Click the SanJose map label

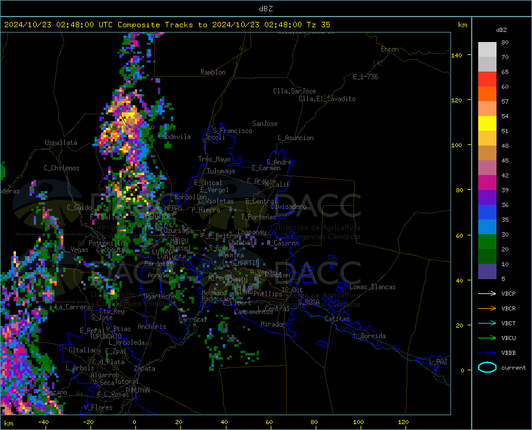(x=265, y=124)
